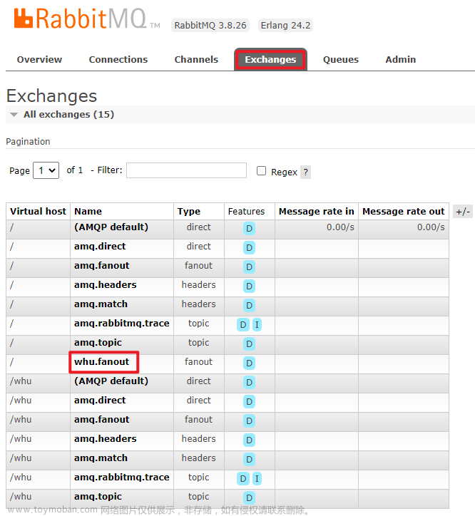This screenshot has height=516, width=475.
Task: Open amq.rabbitmq.trace exchange in / vhost
Action: click(x=121, y=323)
